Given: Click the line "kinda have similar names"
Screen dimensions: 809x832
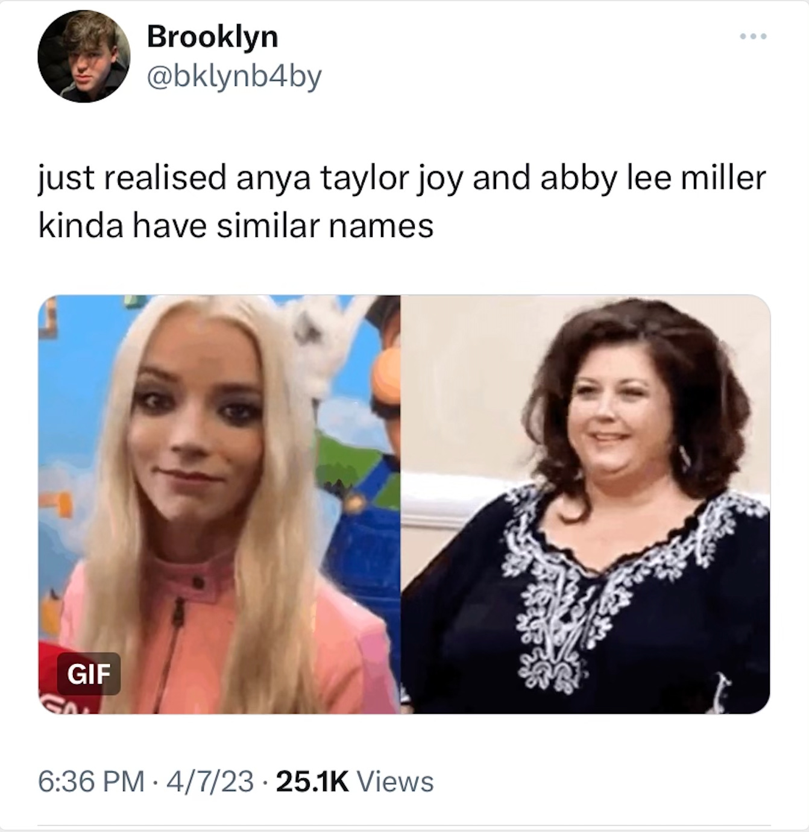Looking at the screenshot, I should tap(236, 225).
